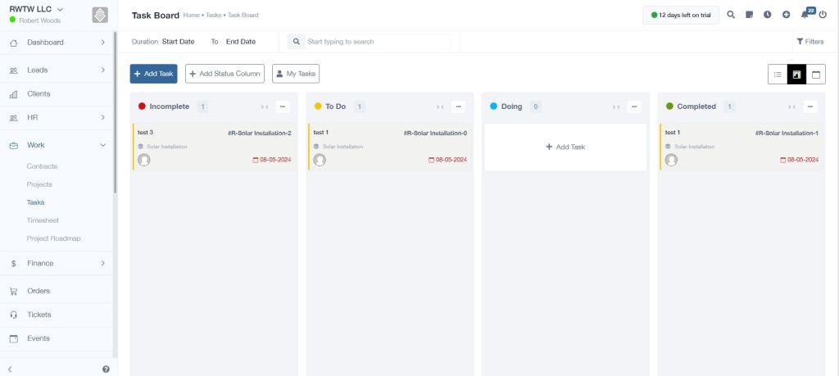Click the timer clock icon in header
This screenshot has height=376, width=839.
point(767,15)
